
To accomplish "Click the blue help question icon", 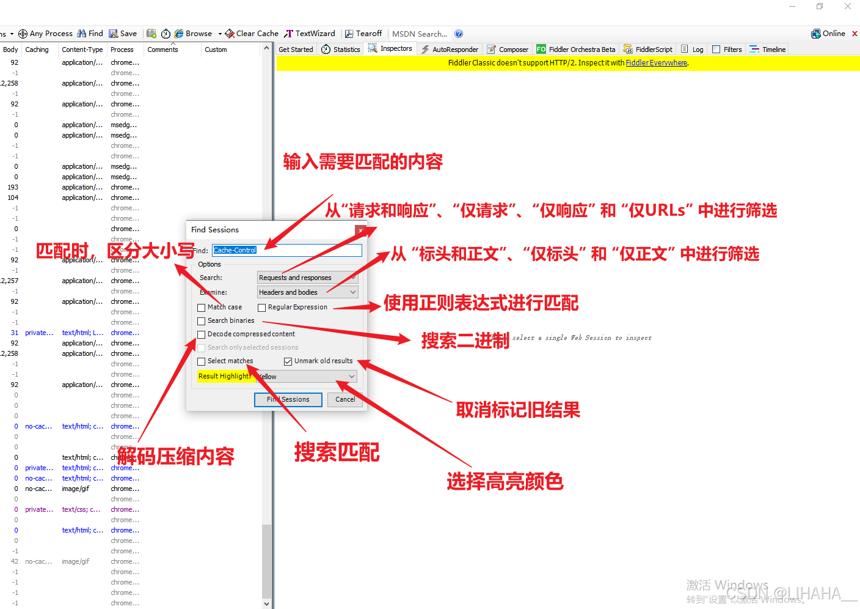I will (459, 34).
